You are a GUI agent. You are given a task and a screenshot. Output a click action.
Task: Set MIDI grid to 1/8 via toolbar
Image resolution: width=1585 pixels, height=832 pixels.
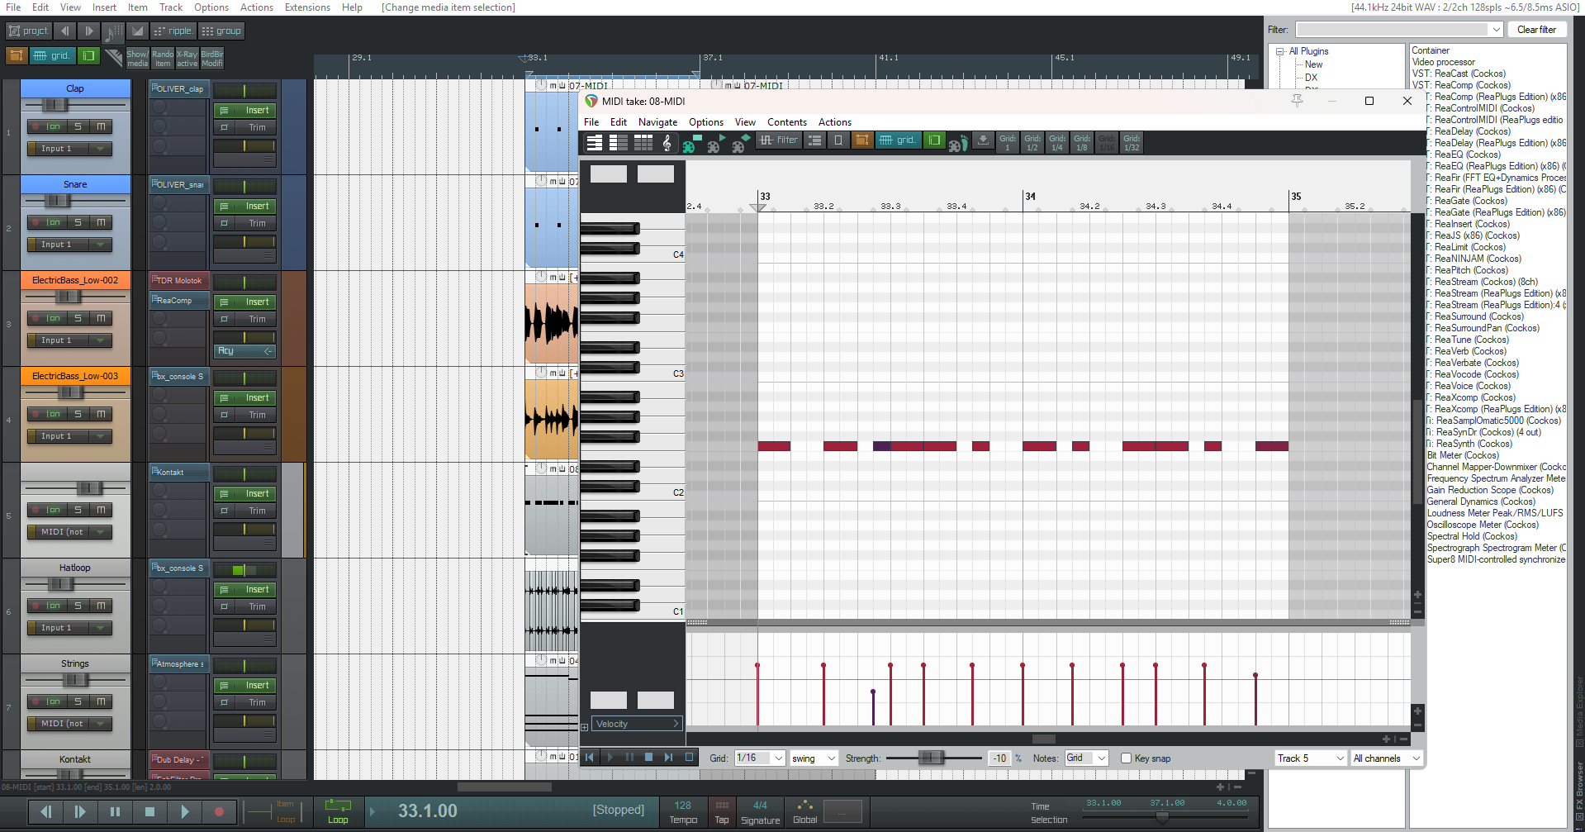[x=1082, y=142]
